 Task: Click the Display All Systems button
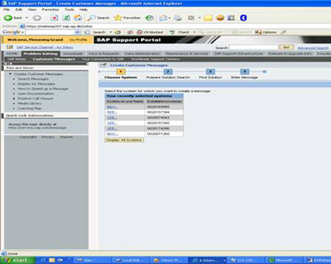tap(124, 140)
